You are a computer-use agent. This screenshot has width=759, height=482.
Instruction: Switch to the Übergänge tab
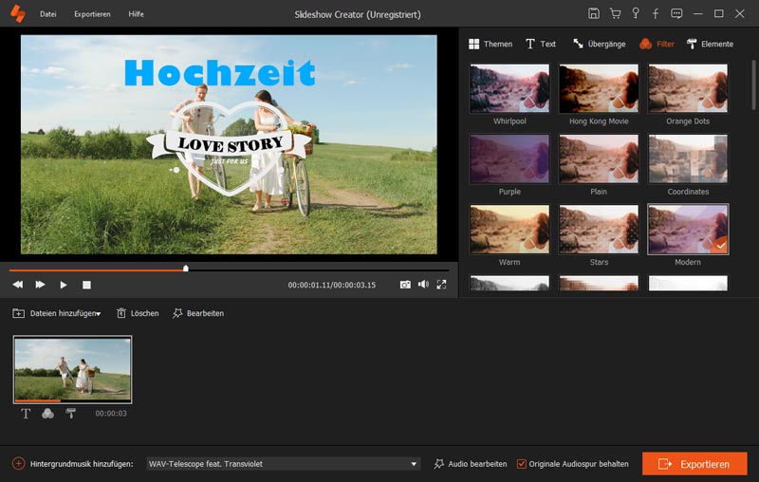599,44
